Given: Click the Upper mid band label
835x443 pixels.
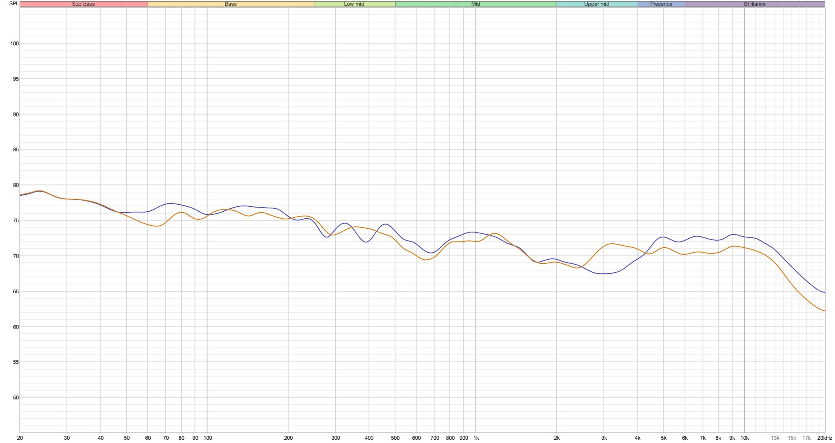Looking at the screenshot, I should (x=596, y=4).
